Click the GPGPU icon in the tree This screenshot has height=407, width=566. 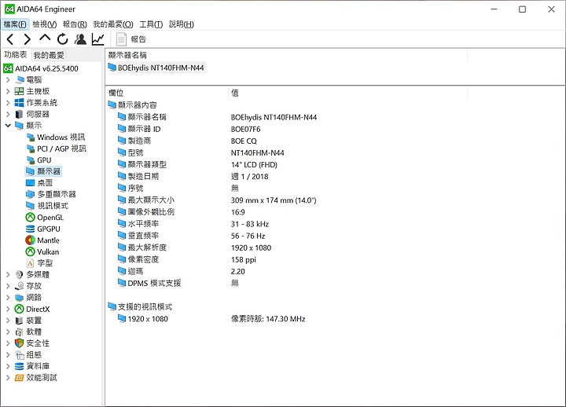(31, 229)
